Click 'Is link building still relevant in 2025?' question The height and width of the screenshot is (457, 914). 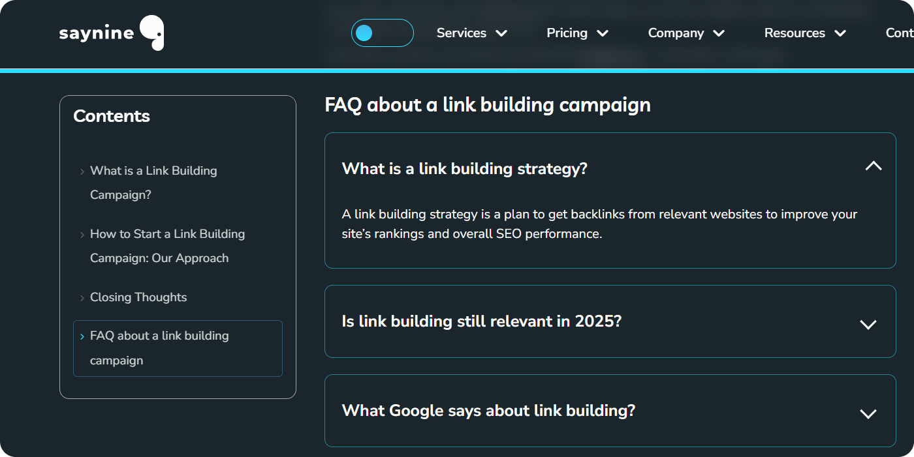point(481,321)
